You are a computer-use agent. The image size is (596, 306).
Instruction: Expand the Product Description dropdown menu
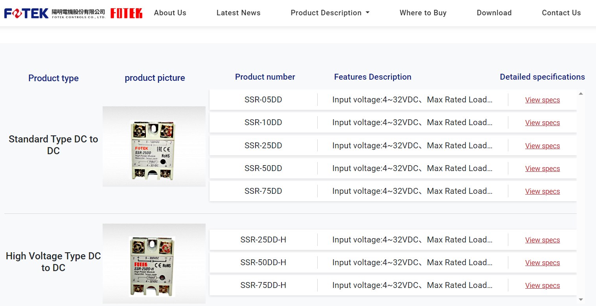coord(330,13)
